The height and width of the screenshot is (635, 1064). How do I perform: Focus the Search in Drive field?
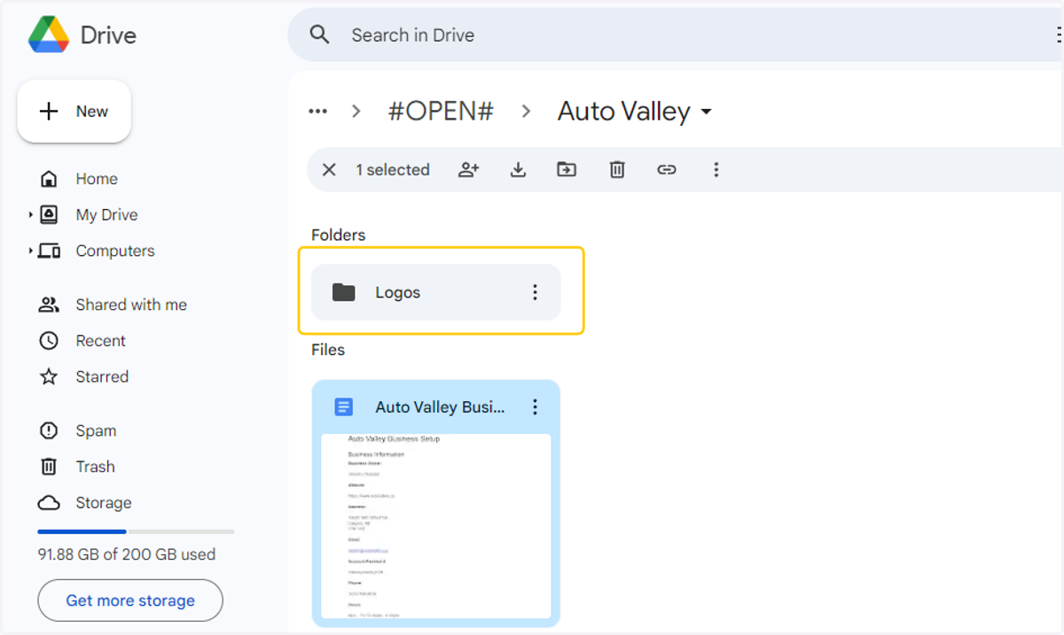tap(674, 35)
